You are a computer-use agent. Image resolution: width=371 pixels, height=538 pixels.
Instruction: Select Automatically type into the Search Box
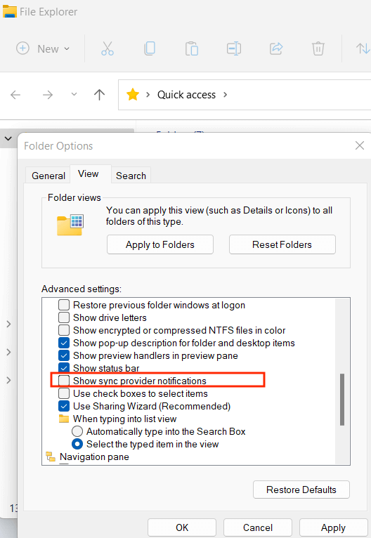tap(77, 431)
